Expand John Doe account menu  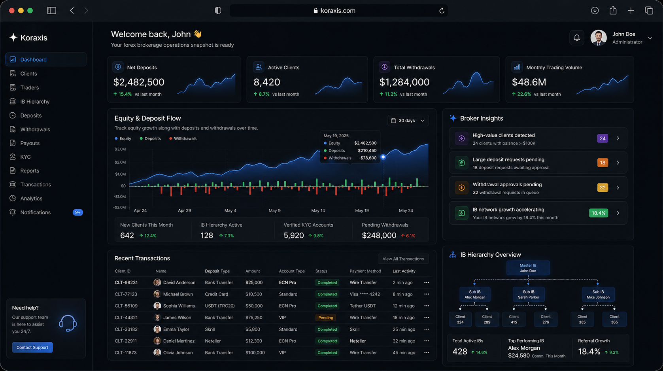650,38
